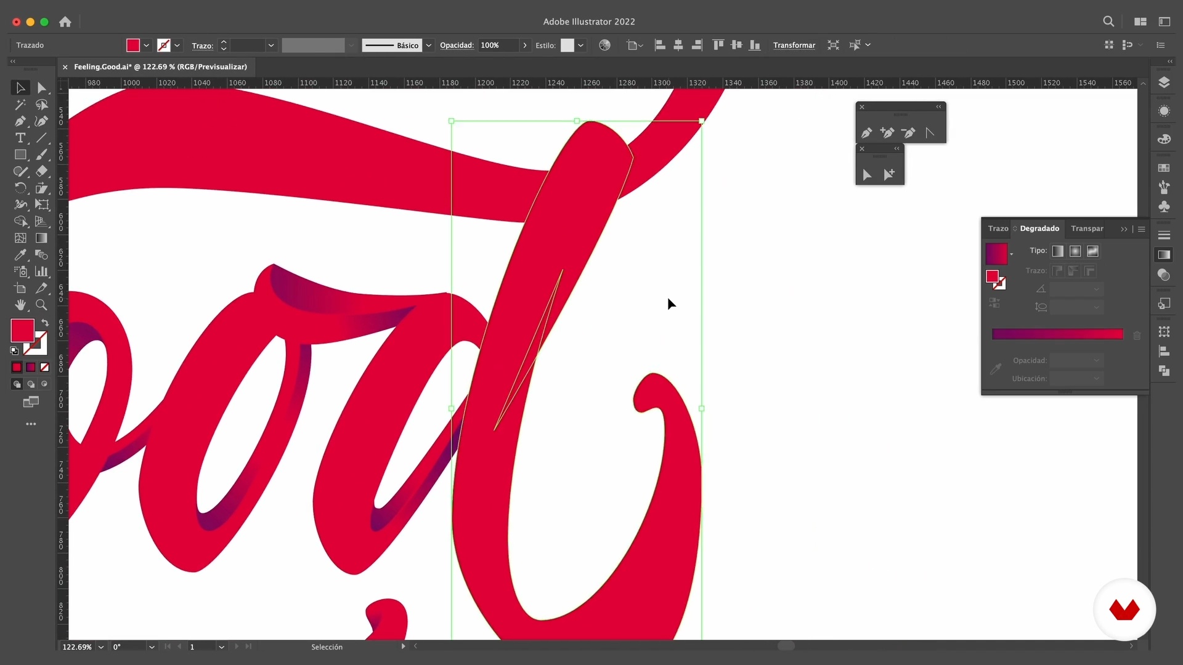The height and width of the screenshot is (665, 1183).
Task: Open the rotation angle dropdown in status bar
Action: 152,647
